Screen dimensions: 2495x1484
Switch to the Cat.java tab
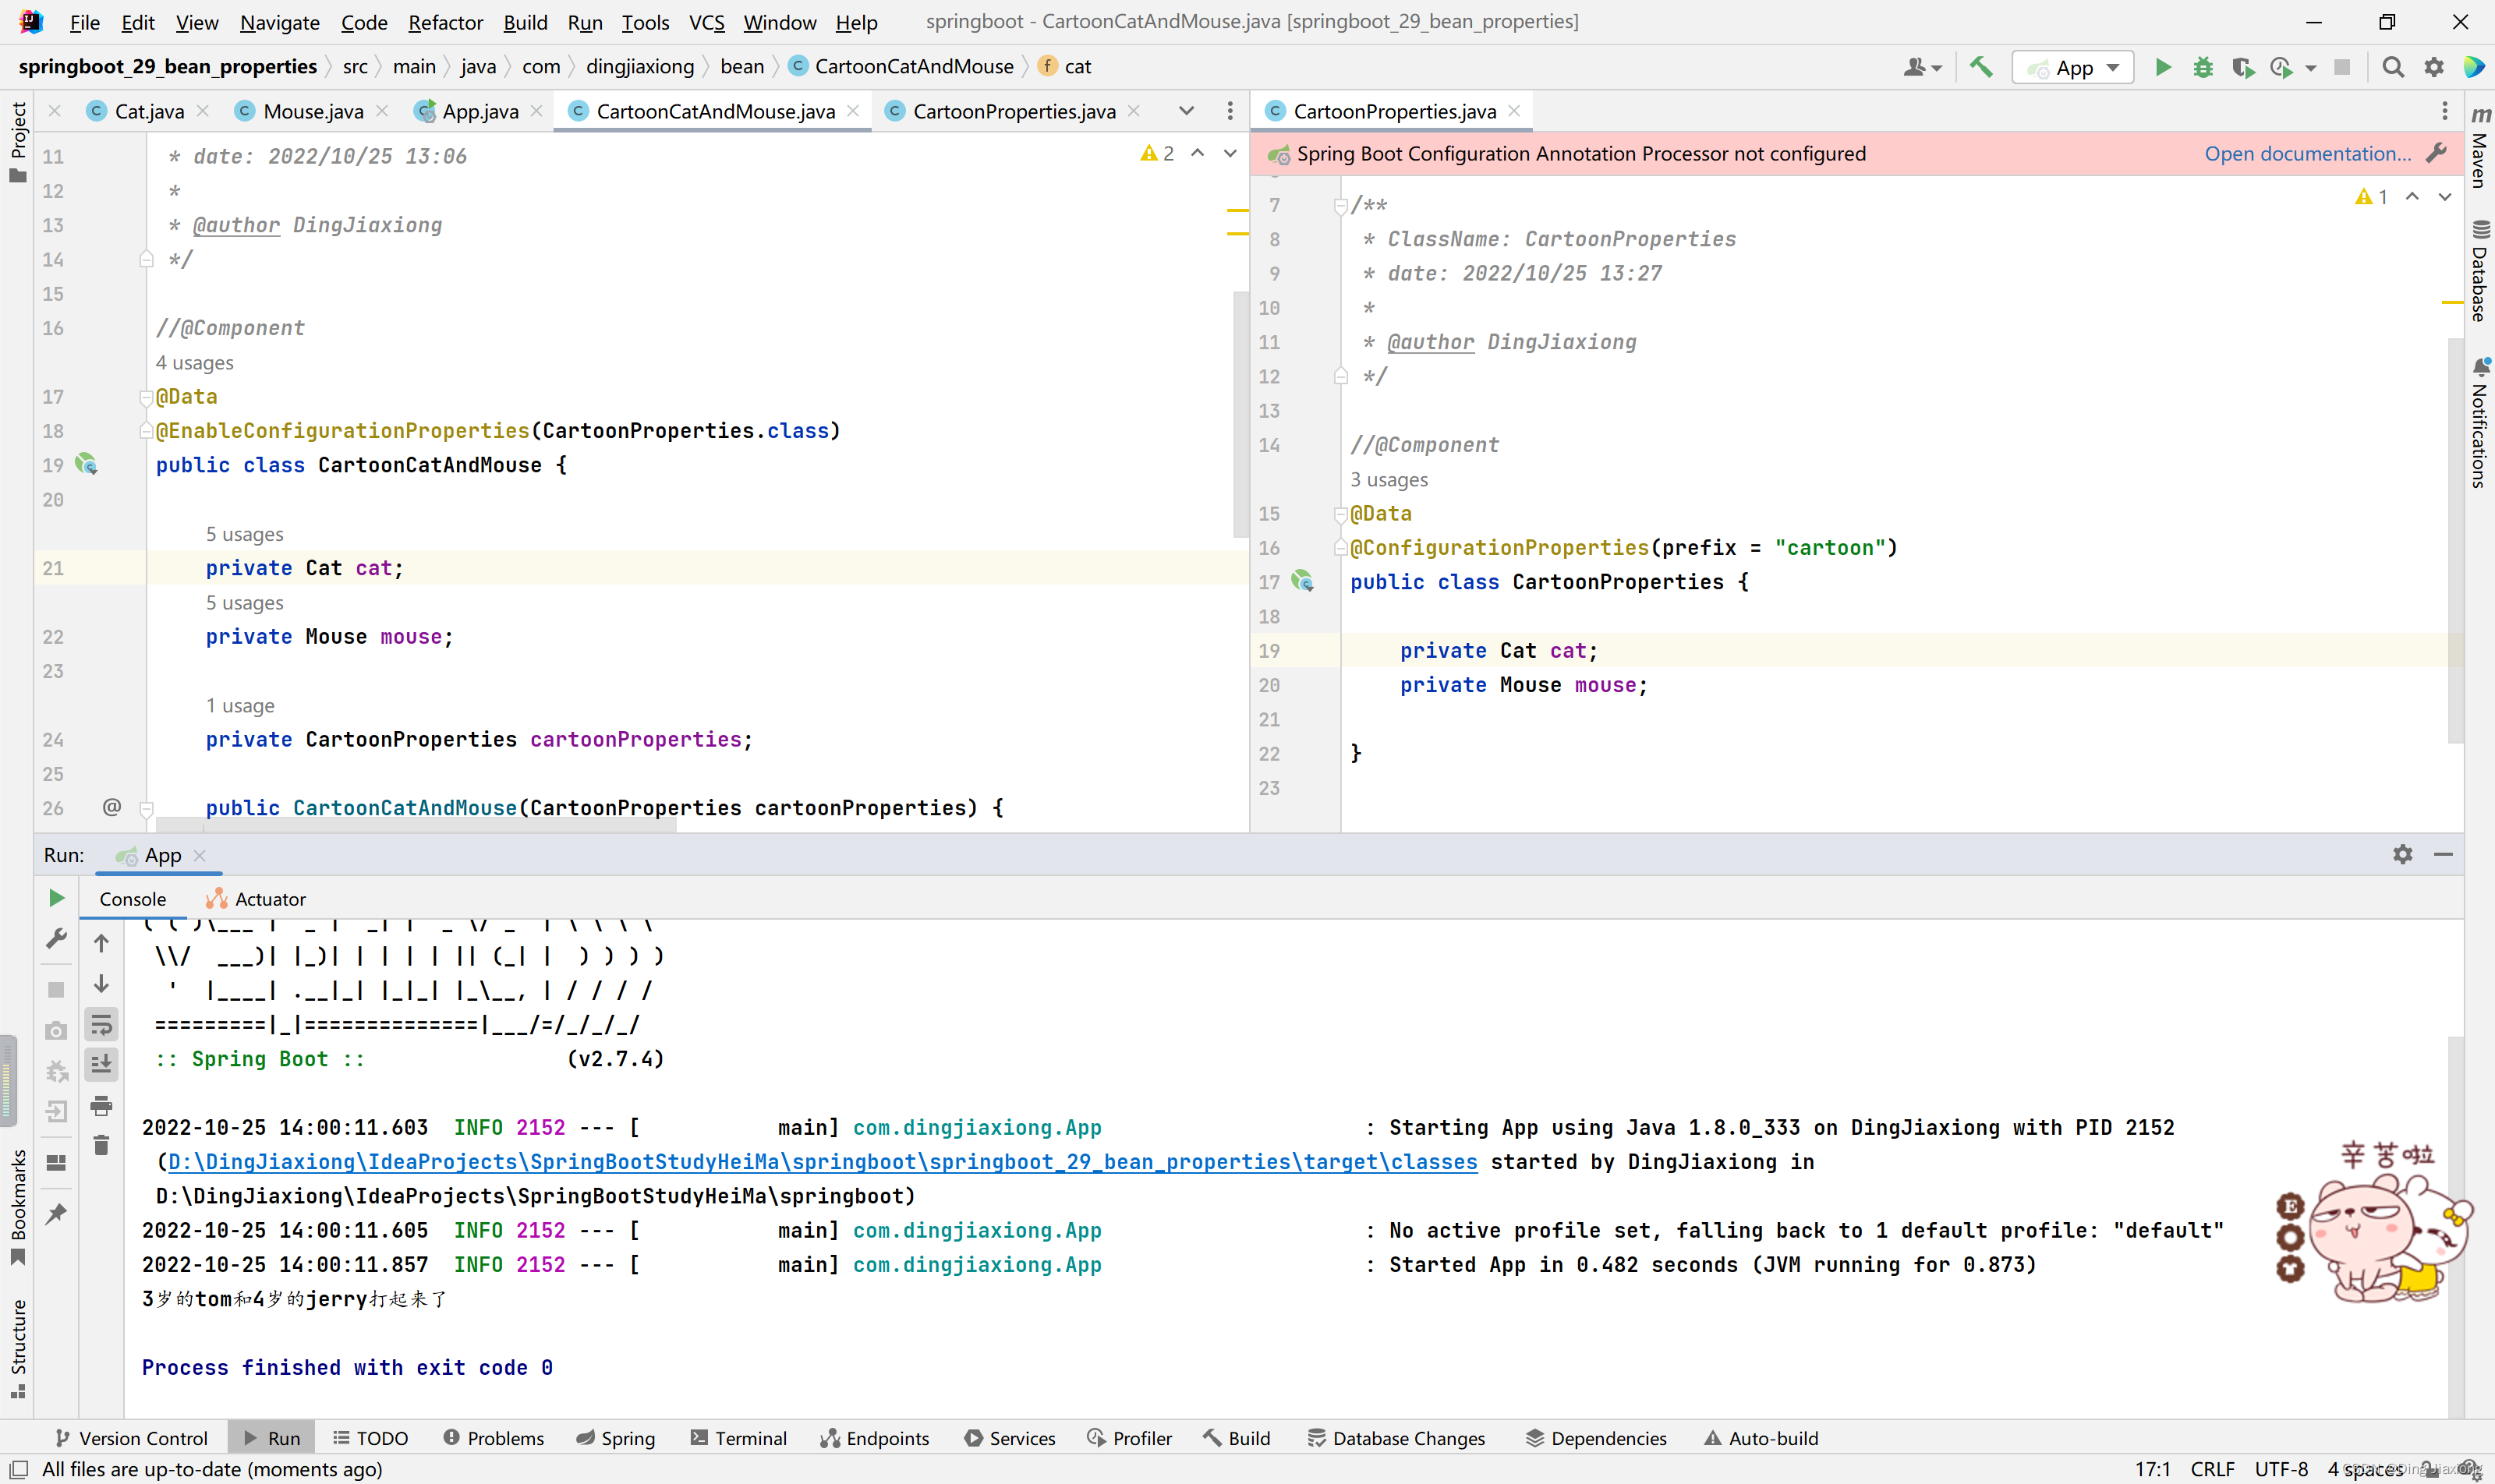(148, 111)
